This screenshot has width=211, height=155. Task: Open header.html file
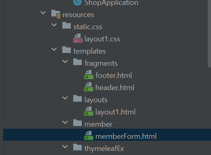point(115,88)
